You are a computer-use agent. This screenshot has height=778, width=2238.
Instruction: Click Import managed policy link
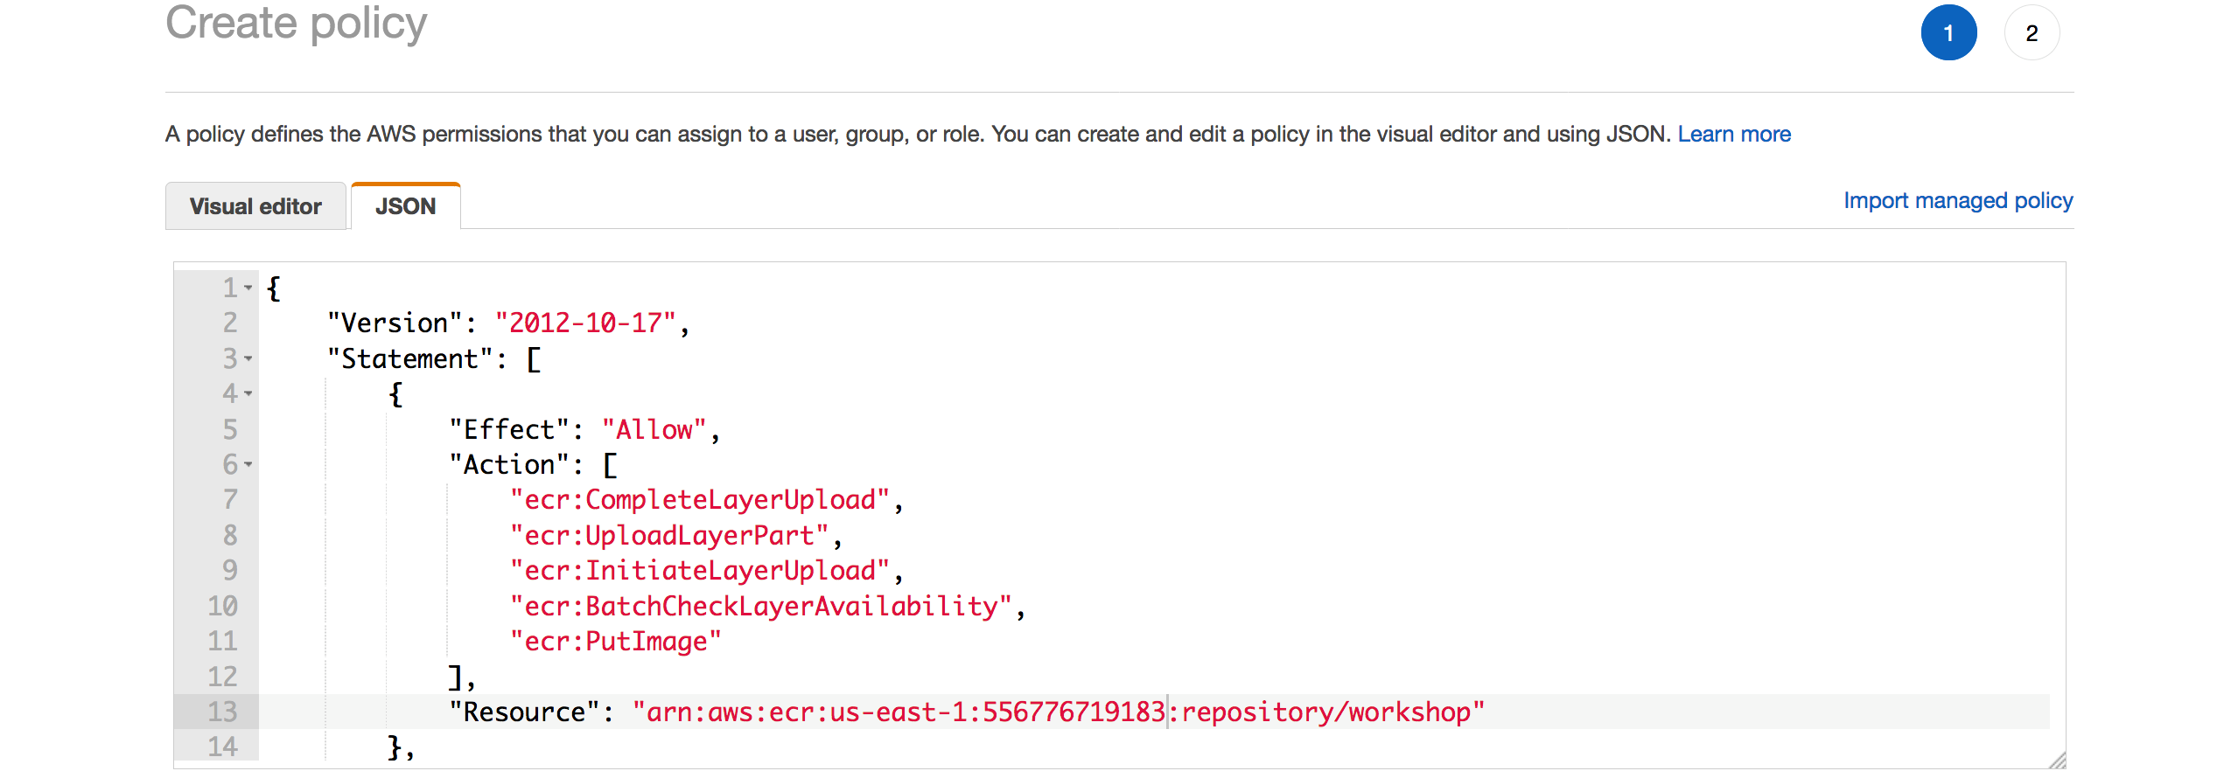(1958, 200)
